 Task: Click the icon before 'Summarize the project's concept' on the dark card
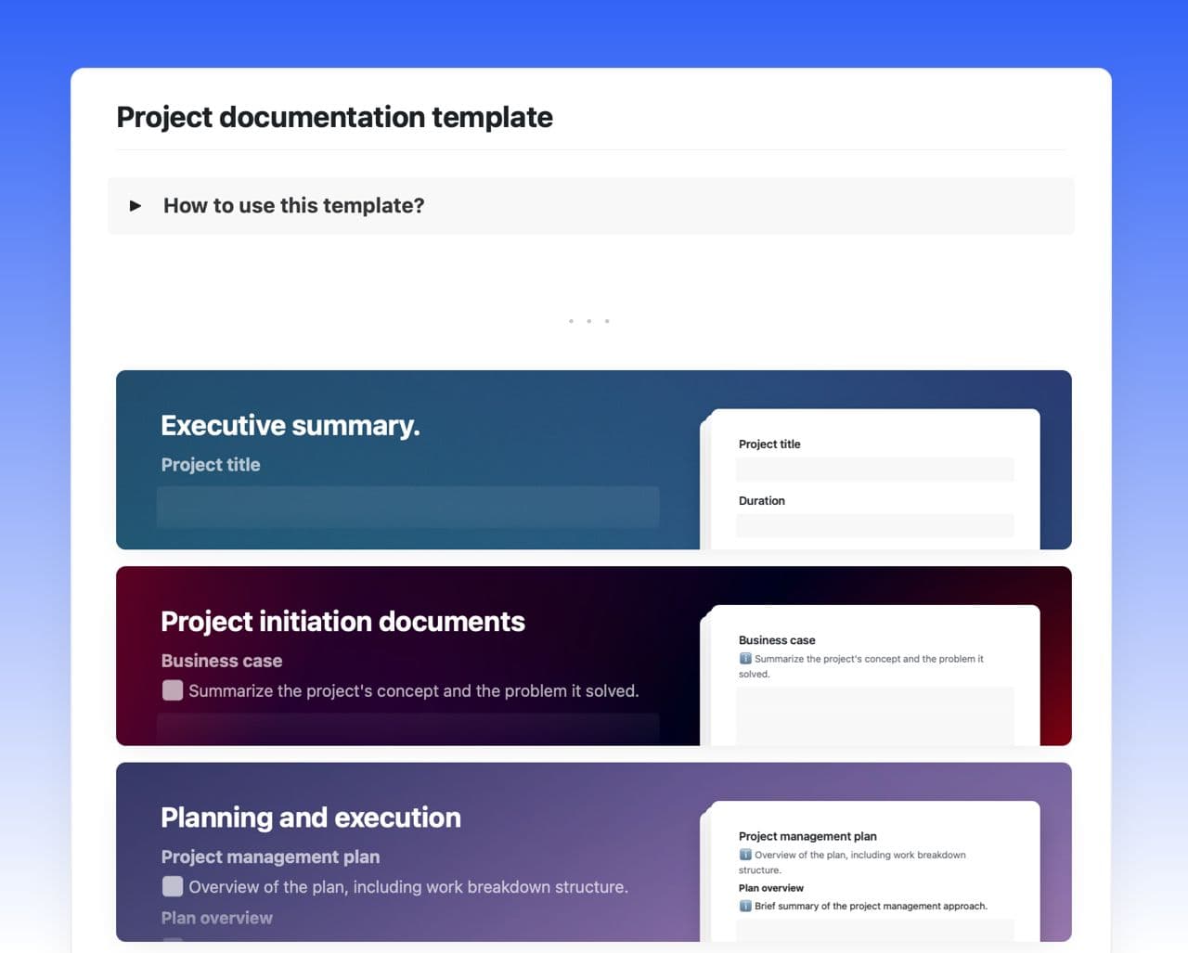coord(173,690)
